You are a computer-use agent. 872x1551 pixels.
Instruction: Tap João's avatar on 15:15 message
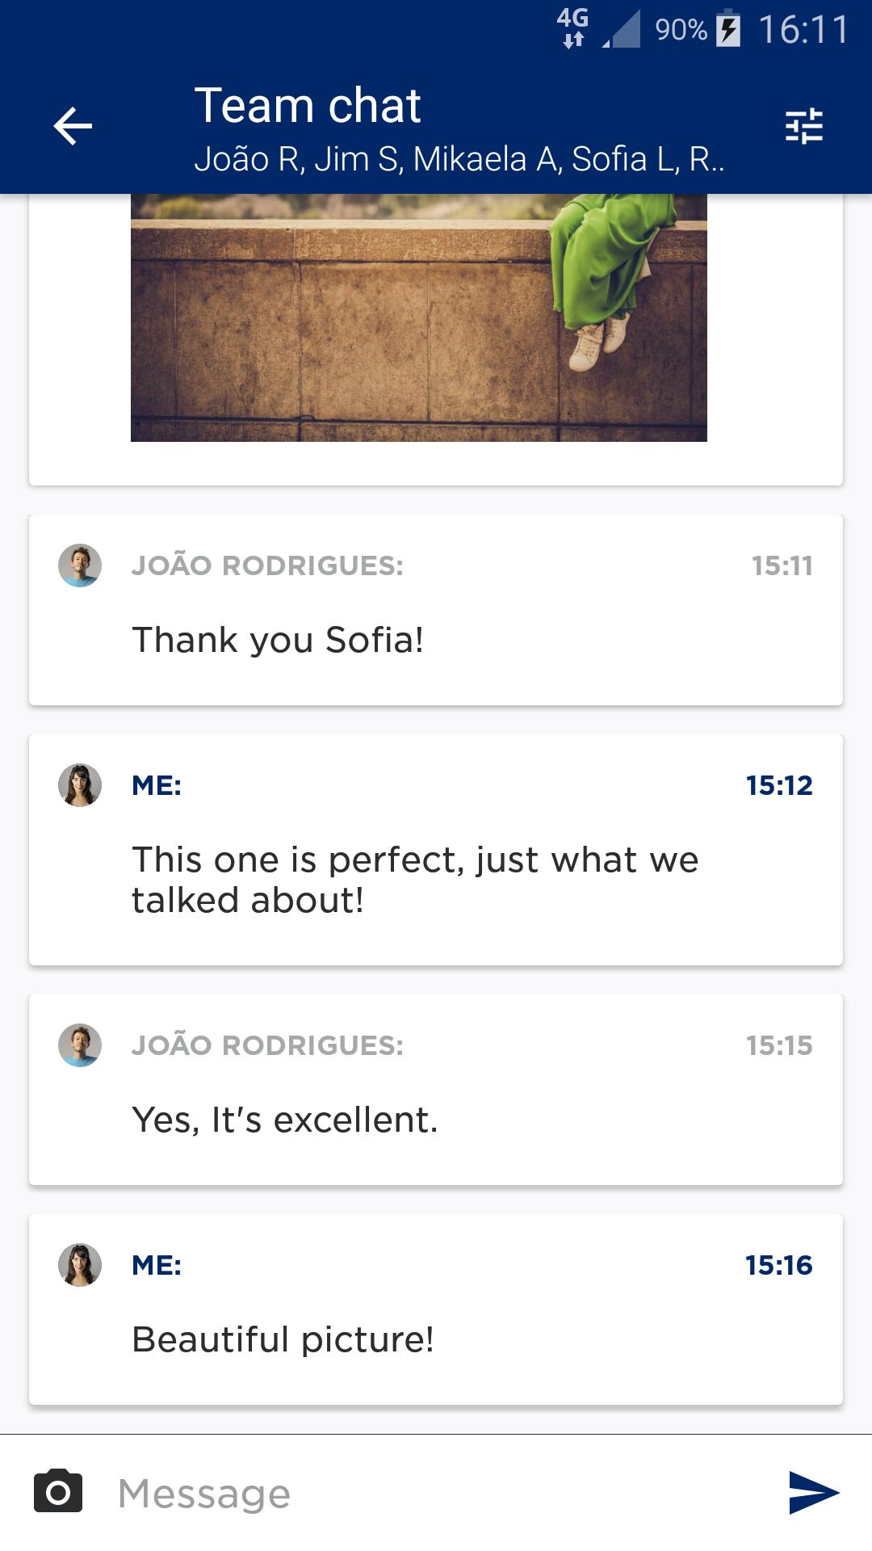pyautogui.click(x=80, y=1045)
